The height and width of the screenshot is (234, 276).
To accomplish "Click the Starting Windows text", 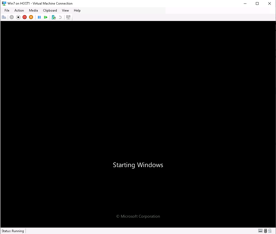I will point(138,165).
